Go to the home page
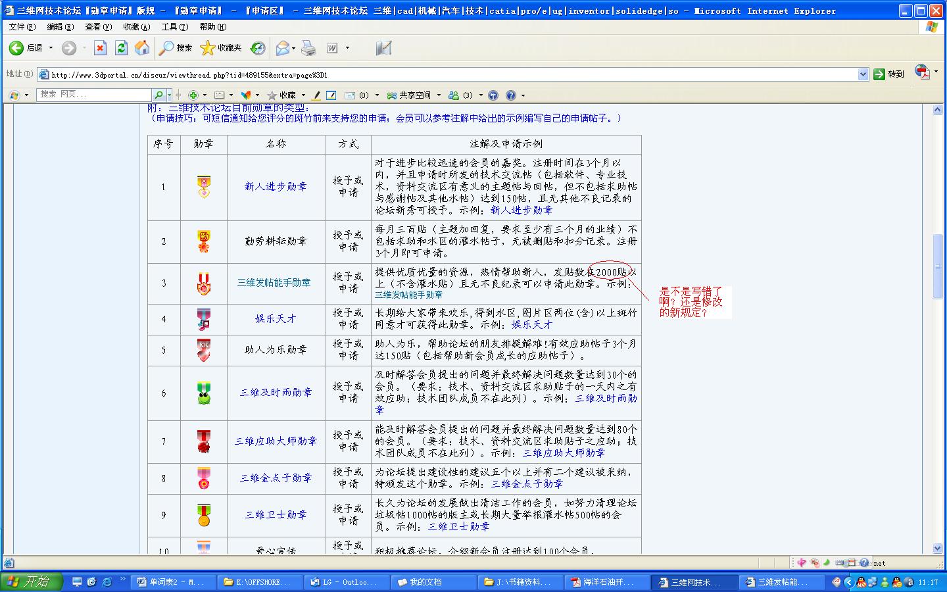Viewport: 947px width, 592px height. point(142,48)
